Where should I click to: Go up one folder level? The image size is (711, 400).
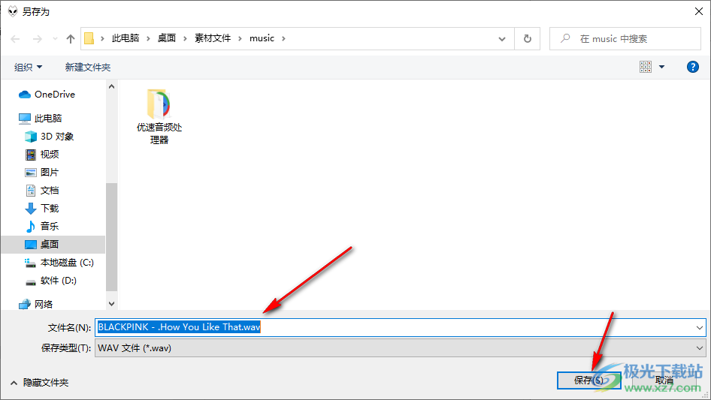point(71,39)
